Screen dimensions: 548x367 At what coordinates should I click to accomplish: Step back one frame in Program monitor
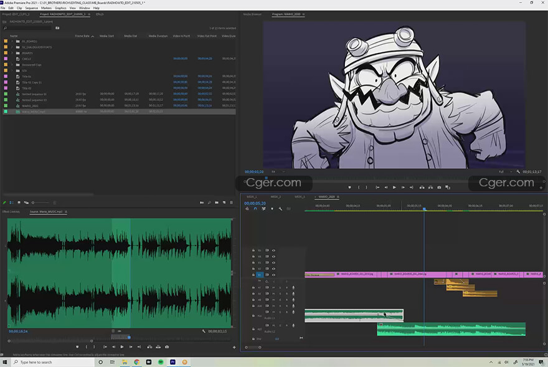pyautogui.click(x=386, y=188)
